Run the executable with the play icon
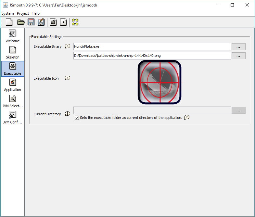Viewport: 255px width, 217px height. tap(63, 22)
